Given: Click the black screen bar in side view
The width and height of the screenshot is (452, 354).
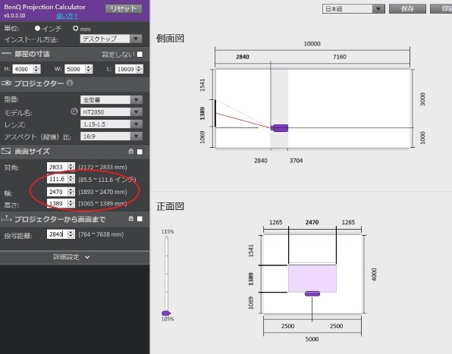Looking at the screenshot, I should [215, 113].
